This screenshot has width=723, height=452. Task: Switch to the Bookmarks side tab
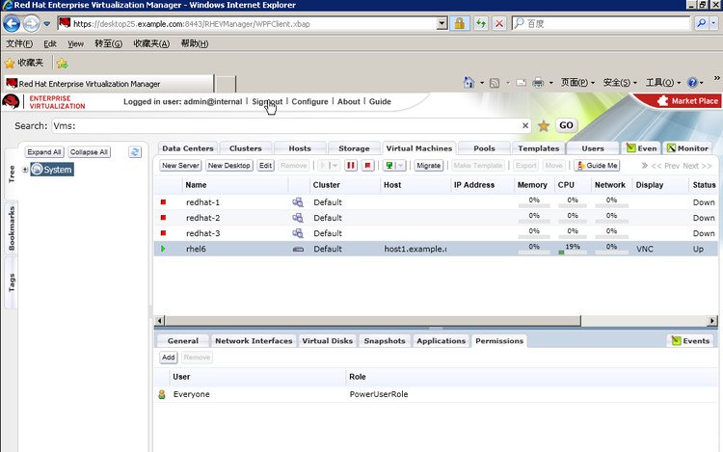click(x=12, y=228)
